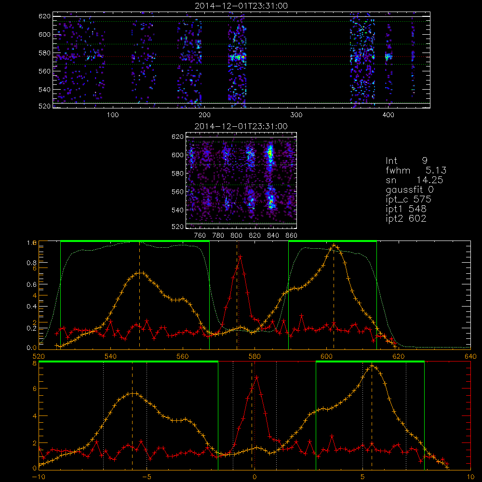Click the 'ipt1 548' readout line
Viewport: 482px width, 482px height.
pos(406,209)
